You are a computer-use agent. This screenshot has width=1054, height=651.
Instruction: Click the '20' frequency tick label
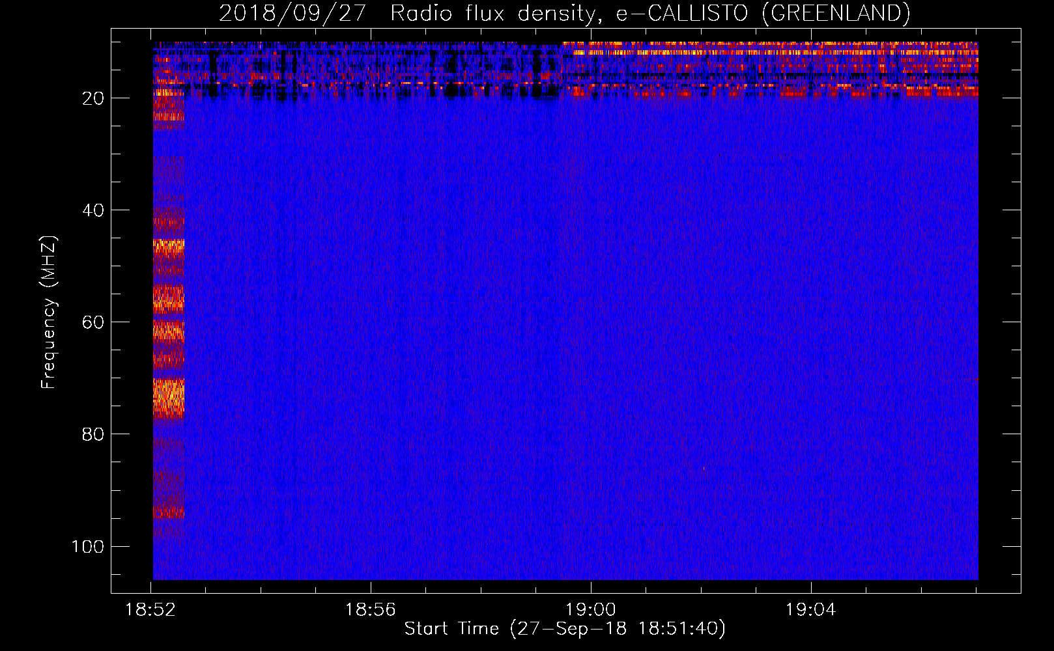point(93,98)
